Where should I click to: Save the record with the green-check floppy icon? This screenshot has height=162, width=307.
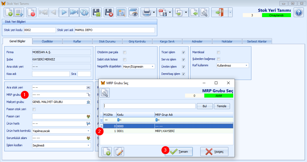click(97, 12)
